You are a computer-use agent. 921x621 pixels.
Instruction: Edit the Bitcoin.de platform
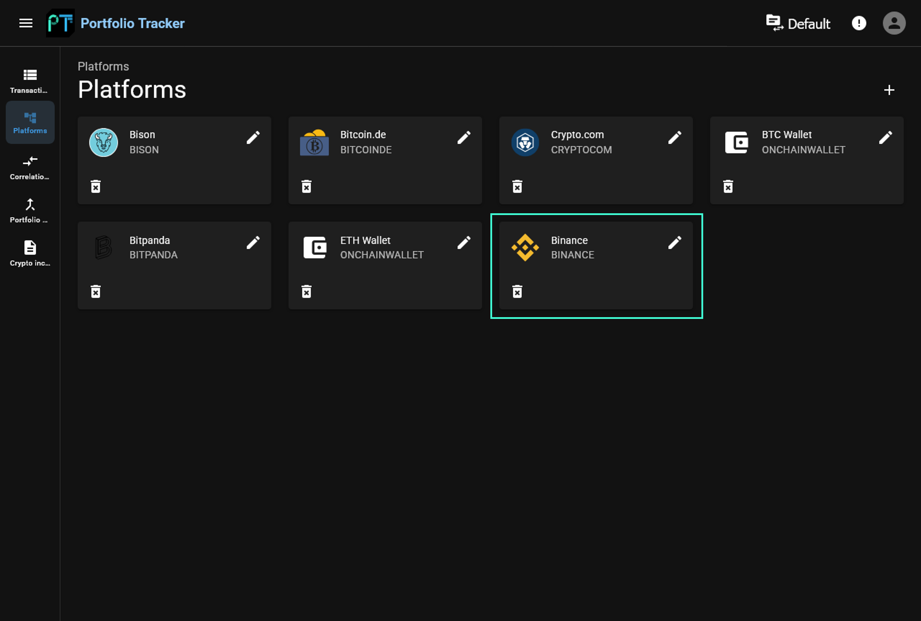[x=464, y=137]
